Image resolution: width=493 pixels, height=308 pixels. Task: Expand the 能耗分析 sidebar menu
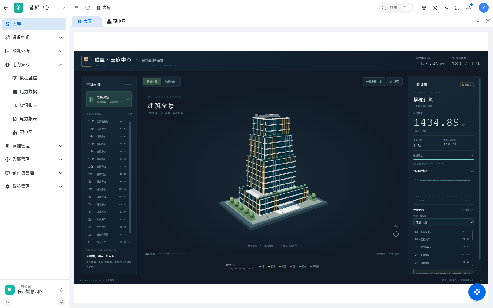point(34,51)
